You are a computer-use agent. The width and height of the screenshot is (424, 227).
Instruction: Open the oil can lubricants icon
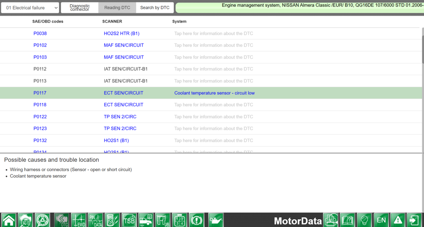tap(216, 220)
